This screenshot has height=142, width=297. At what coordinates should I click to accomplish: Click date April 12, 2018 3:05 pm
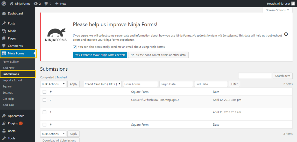[x=227, y=100]
